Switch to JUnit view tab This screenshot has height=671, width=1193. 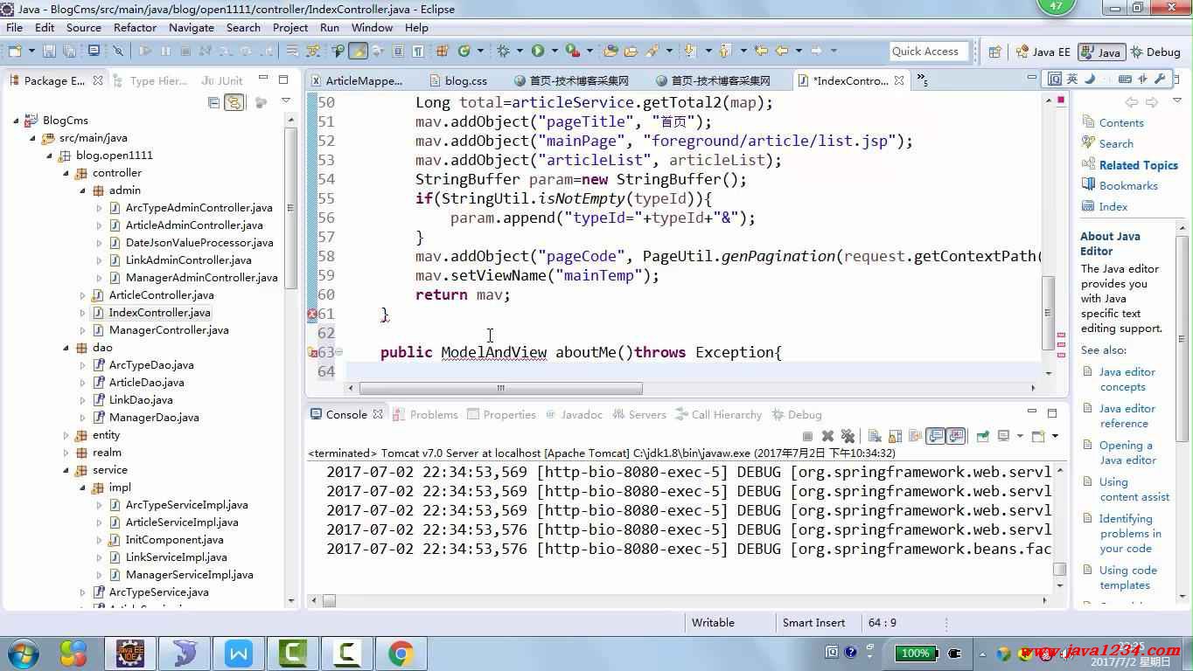pyautogui.click(x=223, y=80)
